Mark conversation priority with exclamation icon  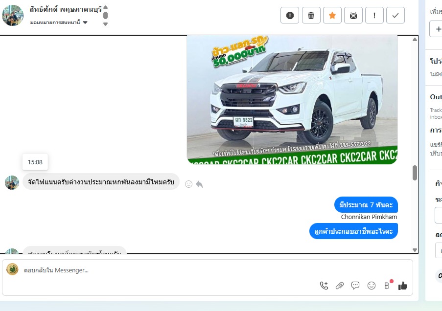[374, 15]
